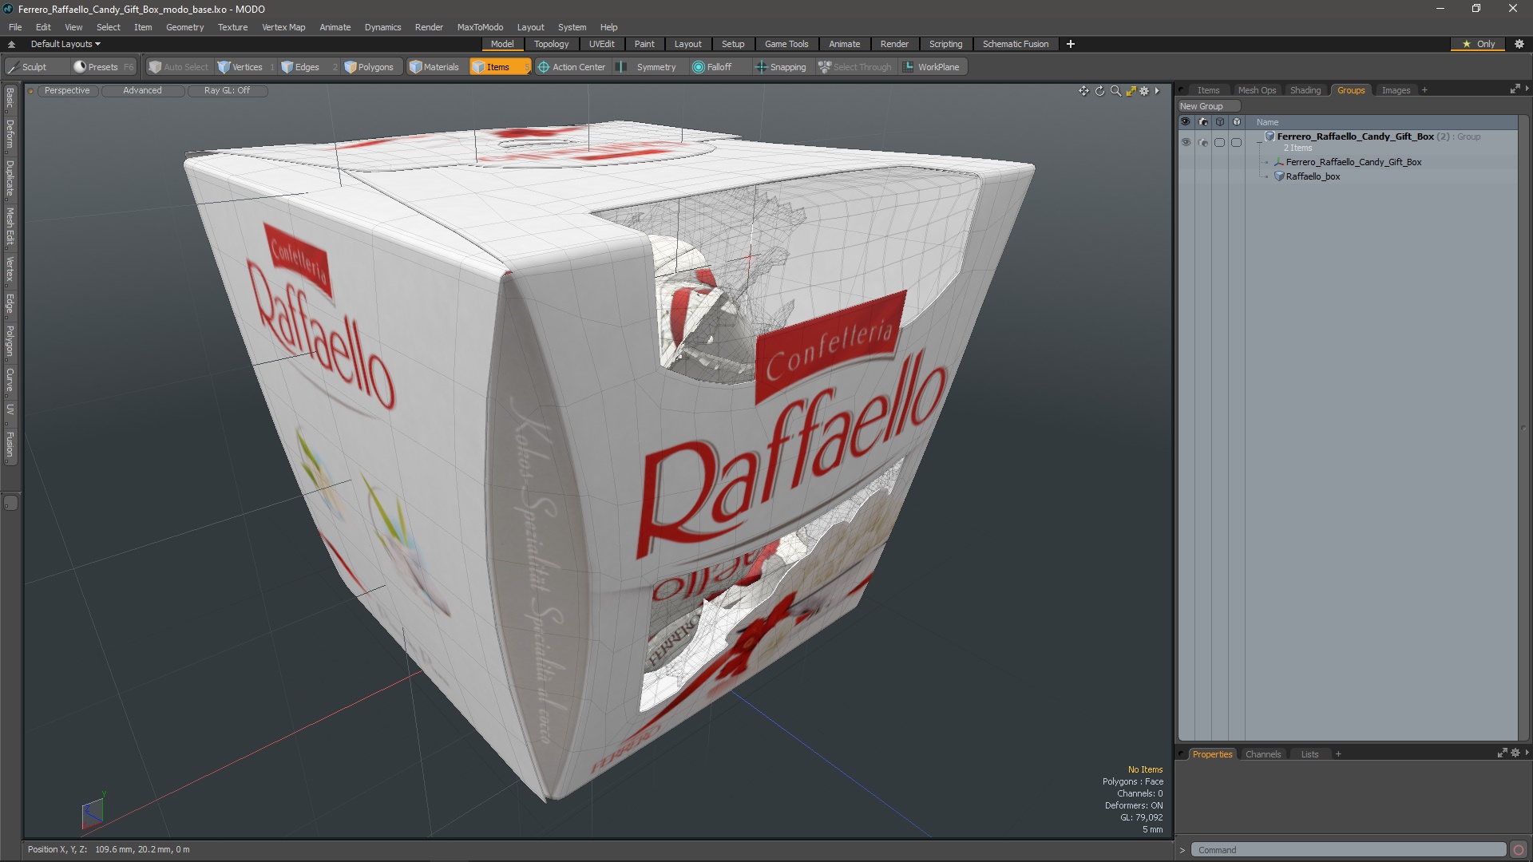Image resolution: width=1533 pixels, height=862 pixels.
Task: Toggle first checkbox in group row
Action: coord(1219,142)
